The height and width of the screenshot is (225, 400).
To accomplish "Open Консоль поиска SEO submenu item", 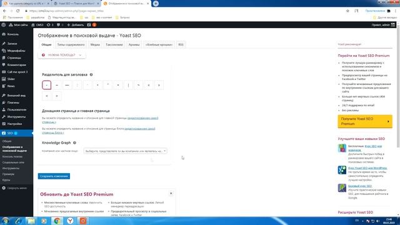I will 12,157.
